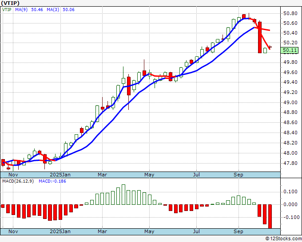Click May on the MACD panel date axis
302x242 pixels.
click(149, 231)
